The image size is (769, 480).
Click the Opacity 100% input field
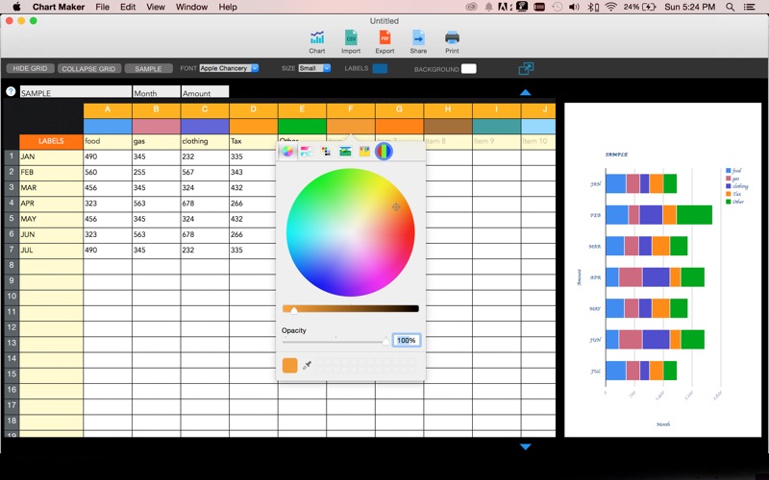[x=407, y=340]
